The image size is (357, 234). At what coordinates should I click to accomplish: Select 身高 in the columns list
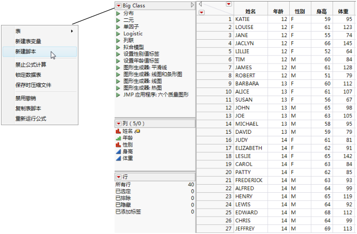tap(128, 152)
